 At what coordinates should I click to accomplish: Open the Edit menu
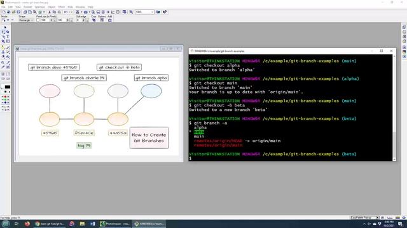tap(10, 7)
